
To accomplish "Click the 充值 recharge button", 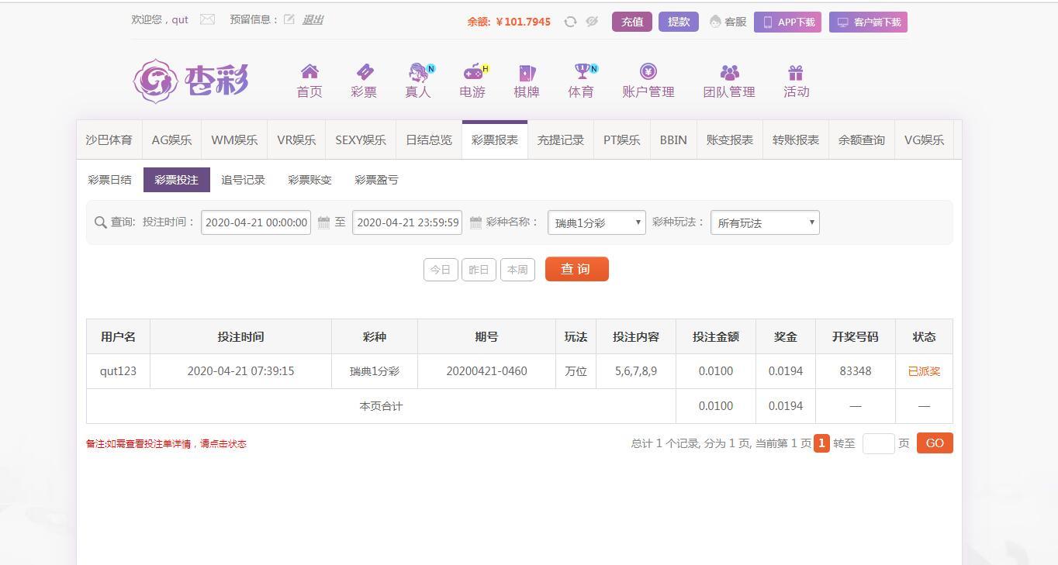I will pos(632,22).
